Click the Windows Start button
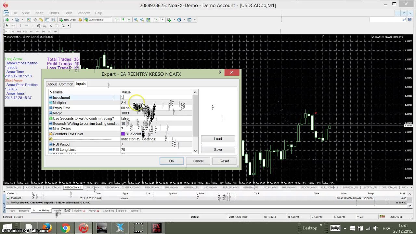 point(7,227)
